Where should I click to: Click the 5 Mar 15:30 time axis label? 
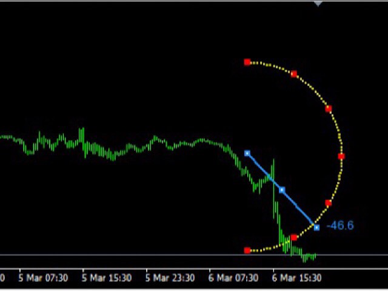coord(107,278)
